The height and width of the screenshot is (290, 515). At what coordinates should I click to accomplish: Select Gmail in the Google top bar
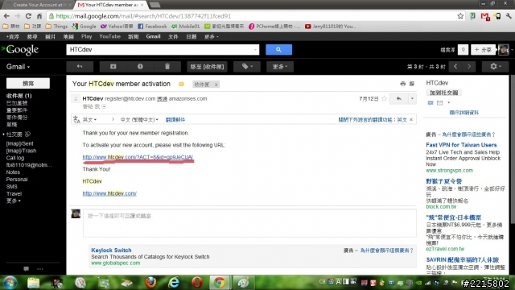(x=153, y=36)
